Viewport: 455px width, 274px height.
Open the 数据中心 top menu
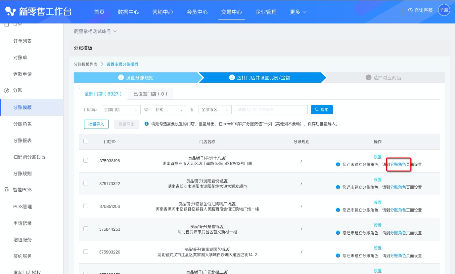[128, 12]
